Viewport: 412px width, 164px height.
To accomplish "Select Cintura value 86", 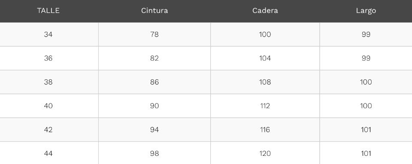I will point(154,82).
